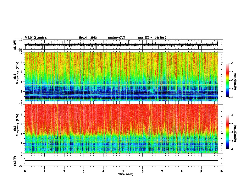Viewport: 249px width, 192px height.
Task: Click the ch.1 frequency spectrogram panel
Action: click(x=121, y=77)
